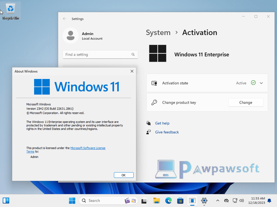Click the Local Account text
Image resolution: width=277 pixels, height=207 pixels.
[x=92, y=38]
